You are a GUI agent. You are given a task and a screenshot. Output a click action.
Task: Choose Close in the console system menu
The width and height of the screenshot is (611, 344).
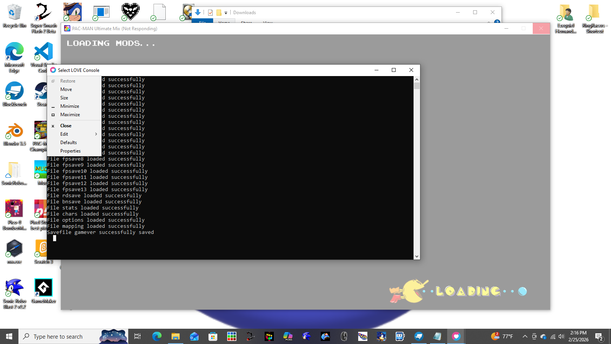(74, 126)
